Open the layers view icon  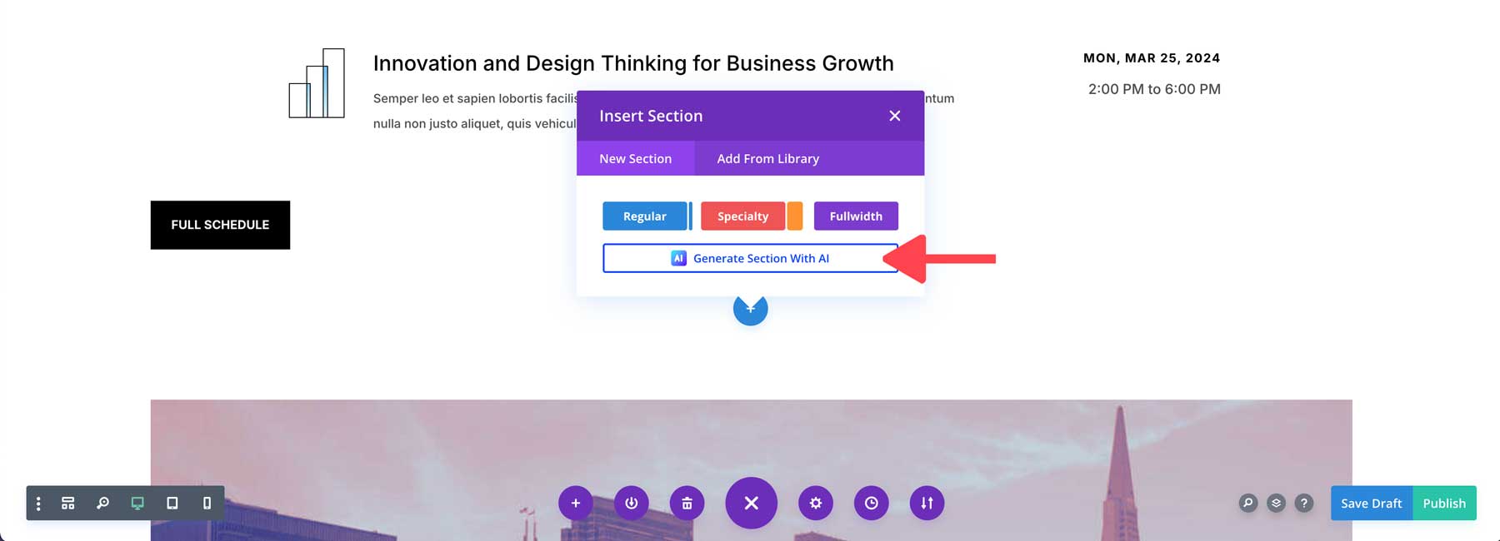tap(1276, 503)
